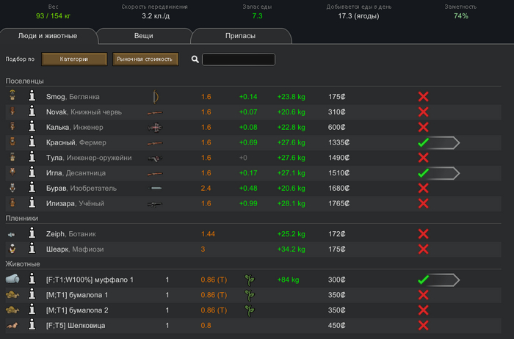Click info icon for Красный, Фермер
Image resolution: width=514 pixels, height=339 pixels.
coord(32,142)
